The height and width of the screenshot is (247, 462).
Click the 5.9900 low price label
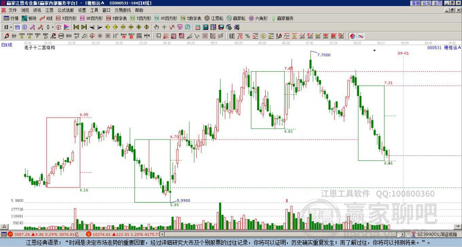pos(183,201)
